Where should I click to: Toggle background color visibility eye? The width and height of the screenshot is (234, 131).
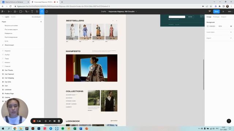click(231, 26)
